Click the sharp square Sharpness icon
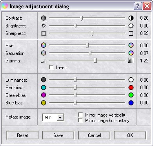 131,34
